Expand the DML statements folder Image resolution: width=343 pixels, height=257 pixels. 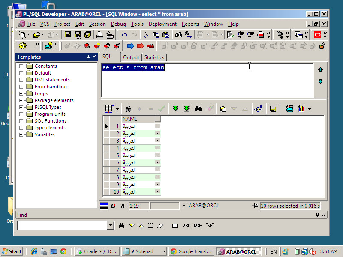pos(21,79)
